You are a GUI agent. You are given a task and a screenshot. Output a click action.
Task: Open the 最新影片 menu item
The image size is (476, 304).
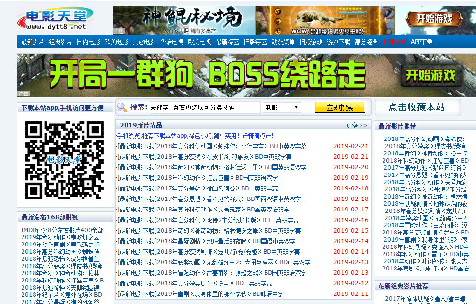pyautogui.click(x=32, y=42)
